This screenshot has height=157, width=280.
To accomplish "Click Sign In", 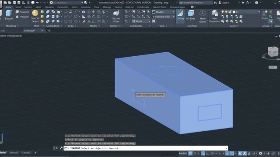I will (226, 3).
